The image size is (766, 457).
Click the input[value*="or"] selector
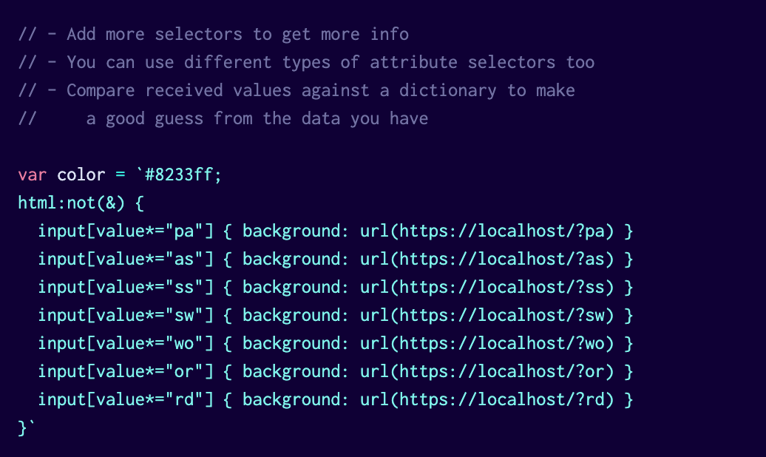[x=126, y=371]
